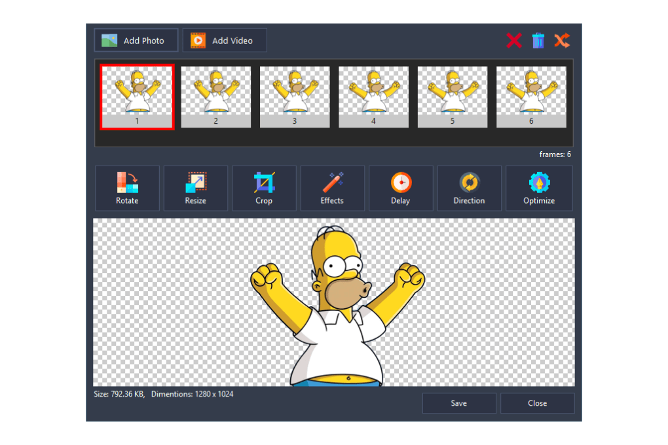
Task: Select frame 2 thumbnail
Action: tap(215, 96)
